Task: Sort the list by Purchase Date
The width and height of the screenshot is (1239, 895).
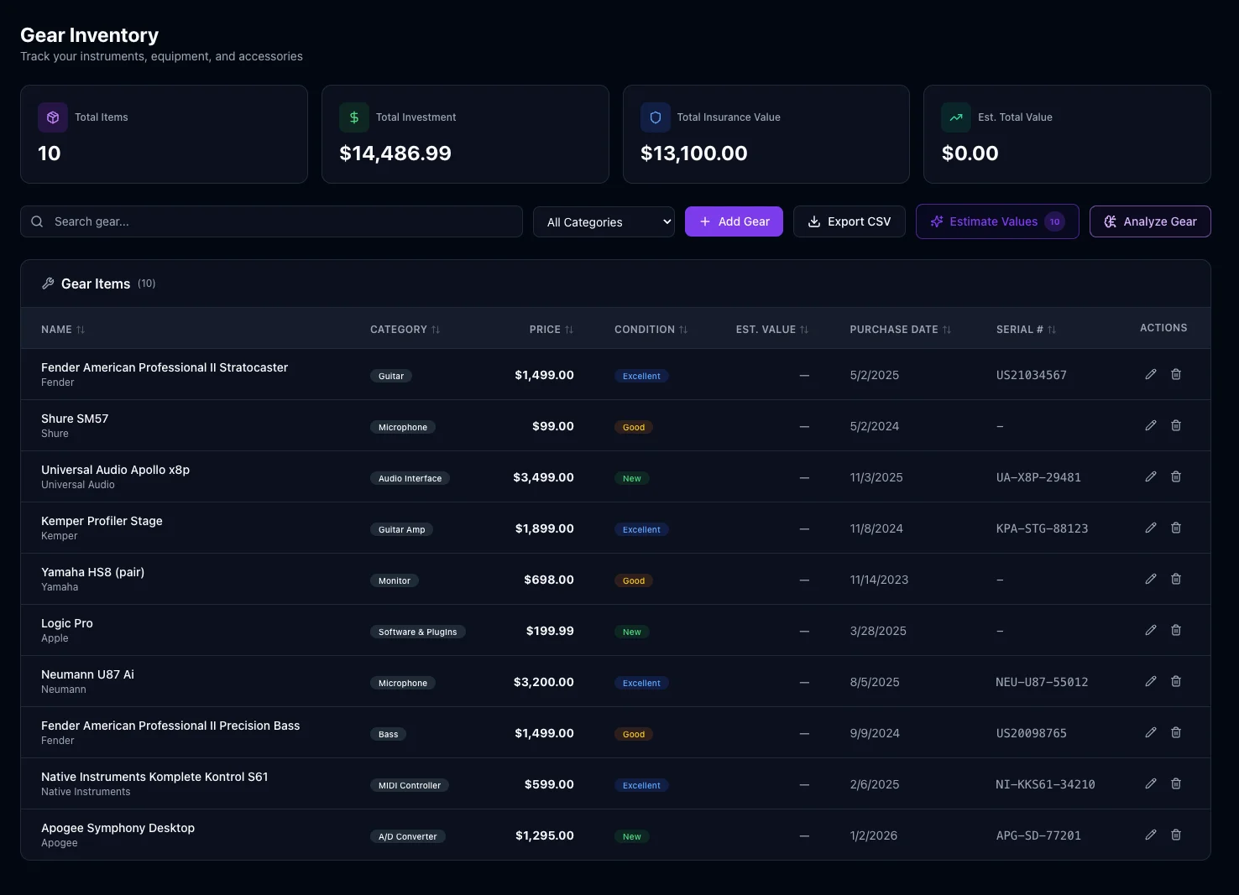Action: [901, 330]
